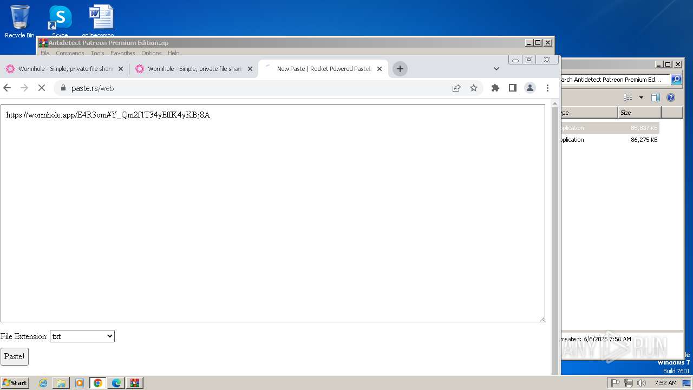693x390 pixels.
Task: Open the Word document desktop icon
Action: point(101,22)
